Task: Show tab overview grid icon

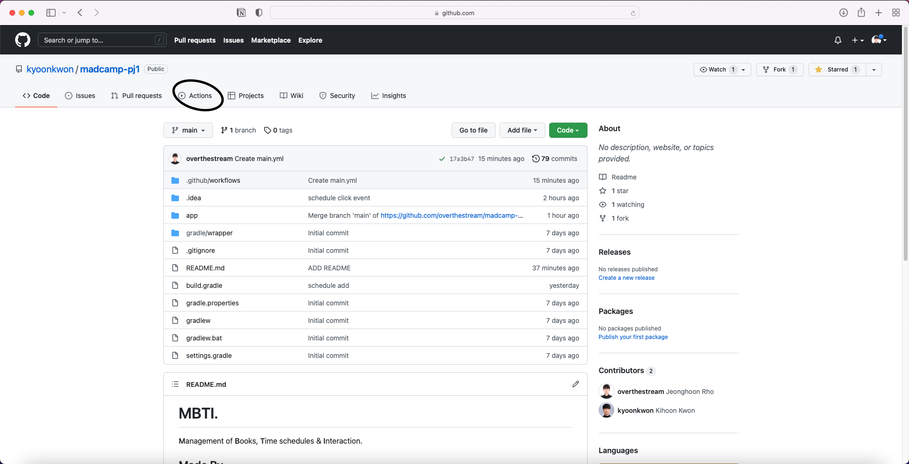Action: pos(896,13)
